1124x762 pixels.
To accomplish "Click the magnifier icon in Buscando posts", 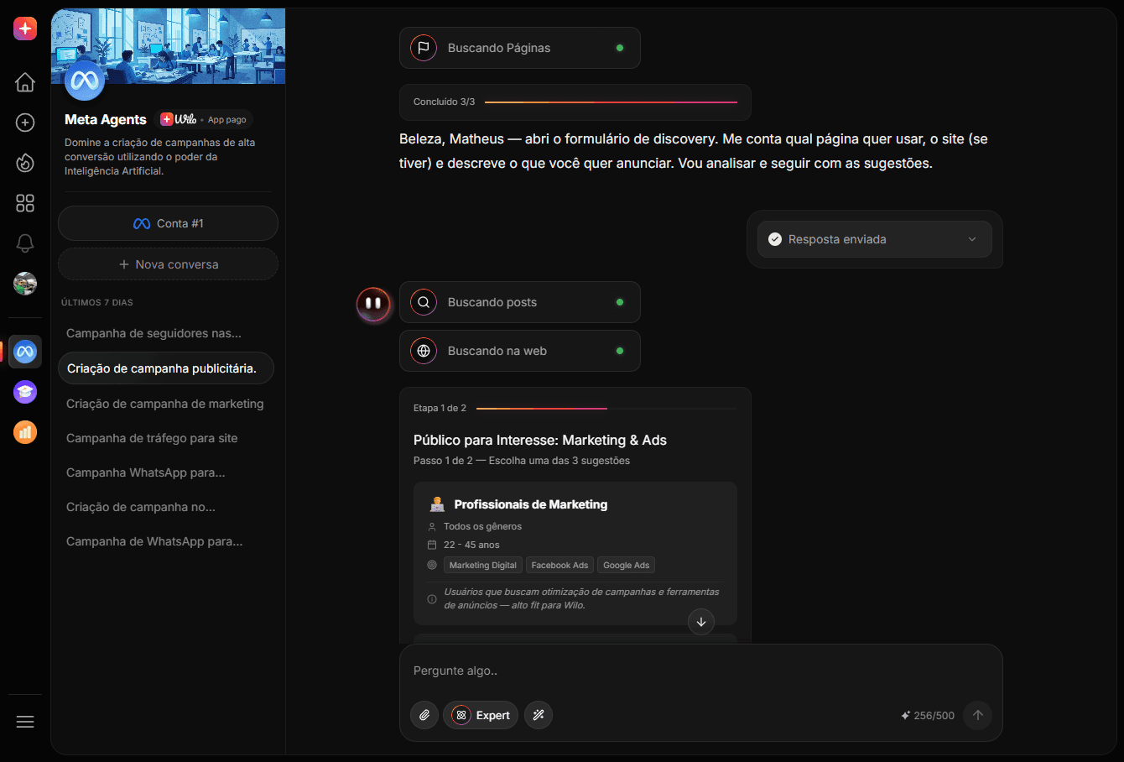I will click(424, 302).
